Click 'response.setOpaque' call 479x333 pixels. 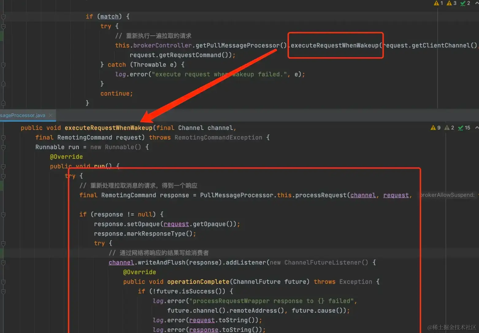coord(127,224)
